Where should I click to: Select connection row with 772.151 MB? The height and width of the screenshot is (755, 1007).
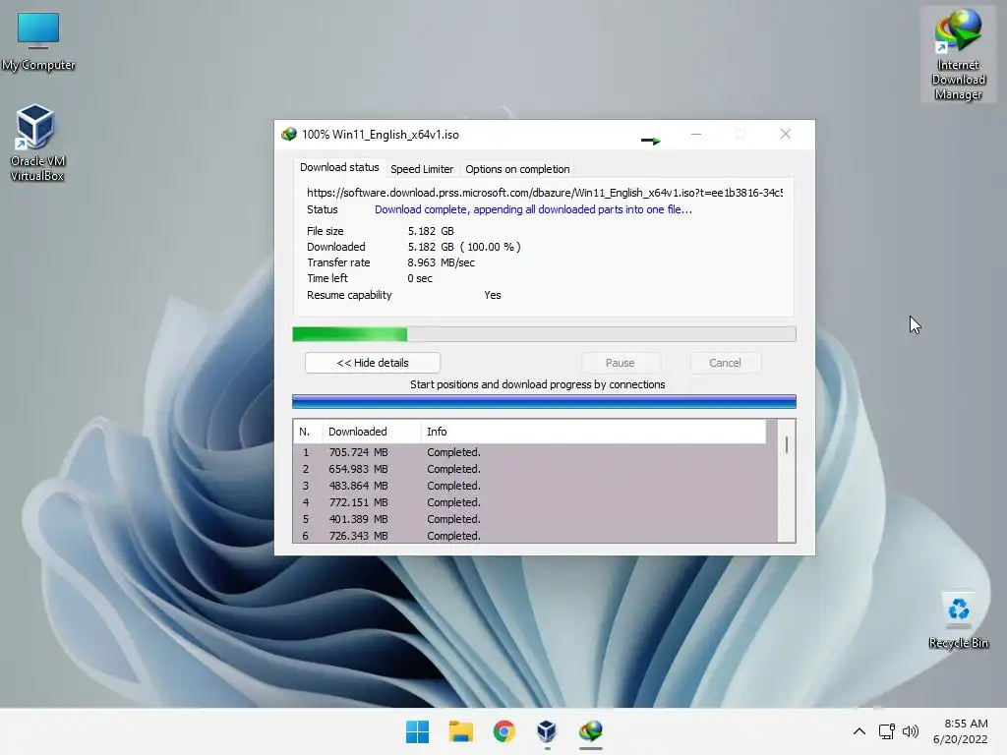point(536,502)
